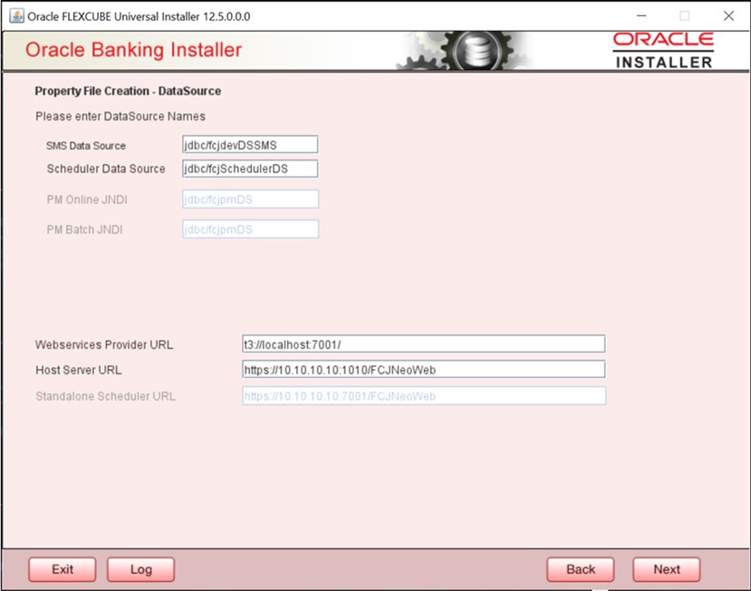Click the 'Scheduler Data Source' label
This screenshot has height=591, width=751.
106,169
